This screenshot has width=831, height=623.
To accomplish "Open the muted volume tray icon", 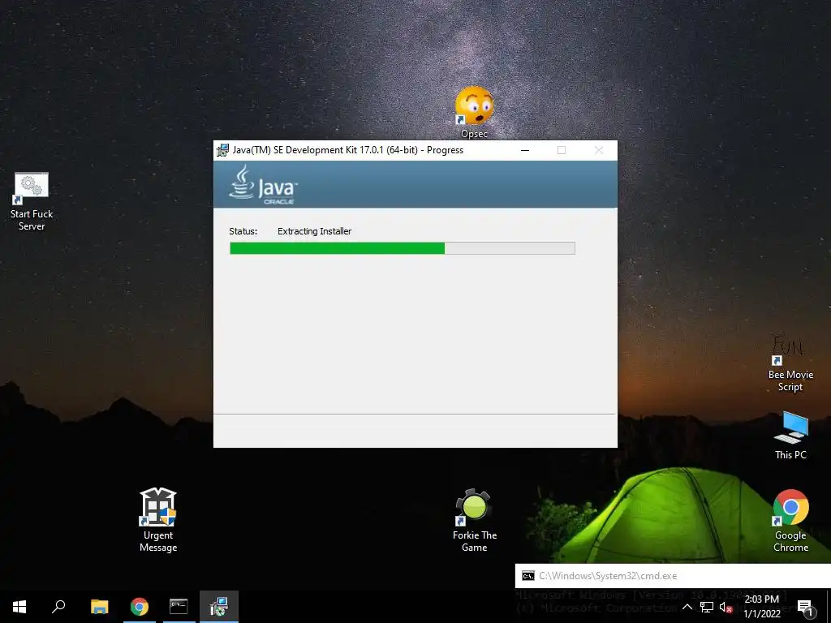I will (x=726, y=607).
